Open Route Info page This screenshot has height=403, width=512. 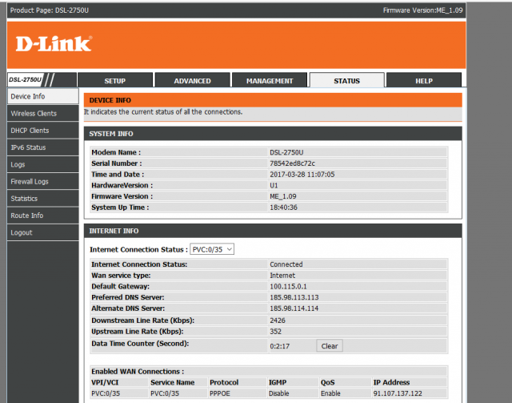pos(26,216)
